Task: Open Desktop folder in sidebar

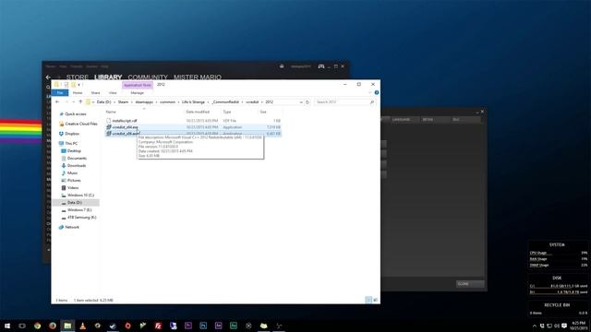Action: point(74,151)
